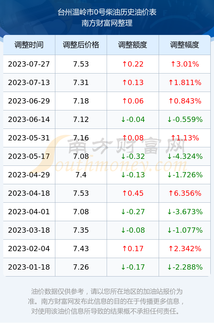This screenshot has width=214, height=323.
Task: Click the price 7.31 cell
Action: click(x=81, y=83)
